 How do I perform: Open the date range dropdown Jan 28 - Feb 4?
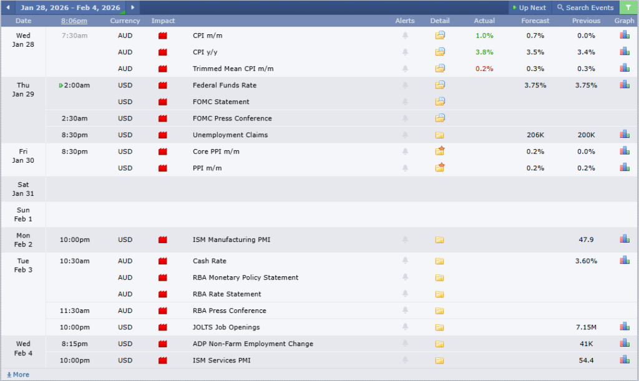(x=70, y=7)
